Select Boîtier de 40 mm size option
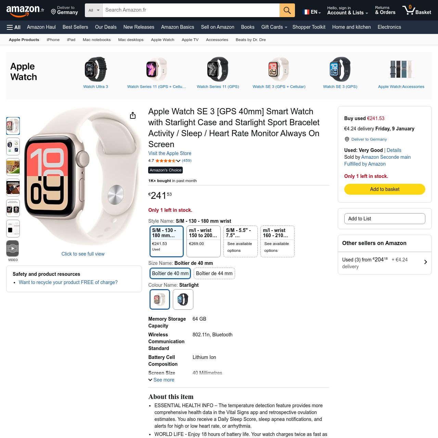 tap(170, 273)
